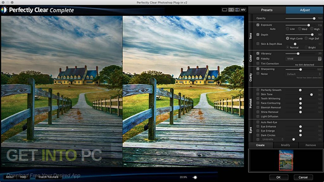Viewport: 324px width, 182px height.
Task: Click the Watch Tutorials button
Action: click(x=48, y=177)
